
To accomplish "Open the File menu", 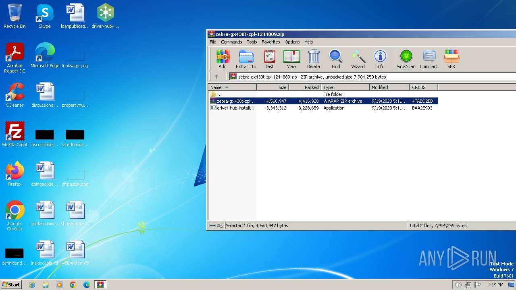I will (213, 42).
